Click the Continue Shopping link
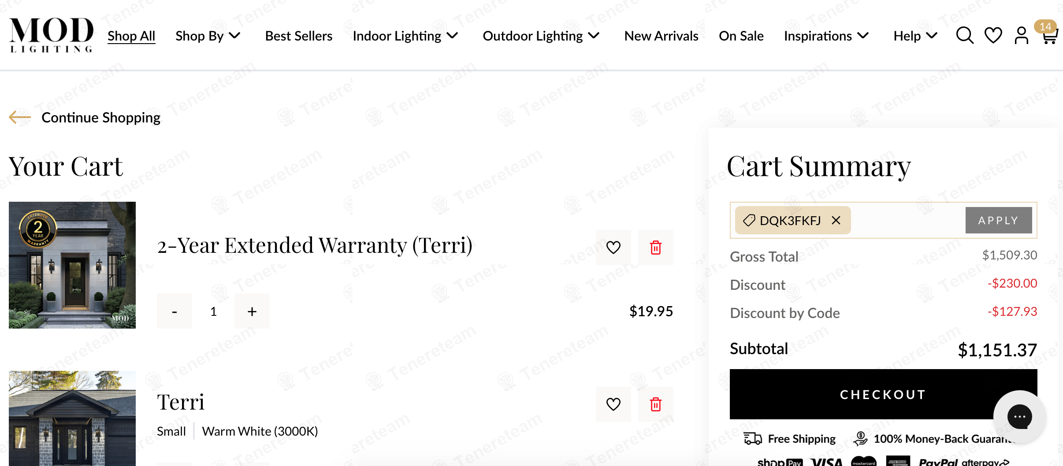 (x=100, y=118)
